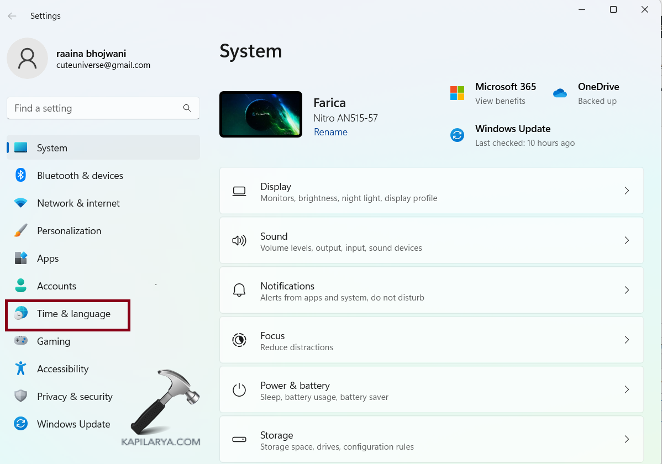Click the desktop wallpaper thumbnail
Image resolution: width=662 pixels, height=464 pixels.
coord(261,114)
